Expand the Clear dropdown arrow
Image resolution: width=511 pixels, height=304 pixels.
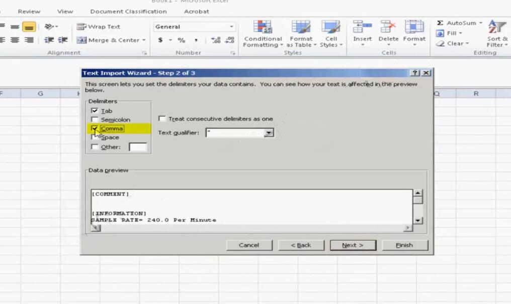[x=467, y=43]
